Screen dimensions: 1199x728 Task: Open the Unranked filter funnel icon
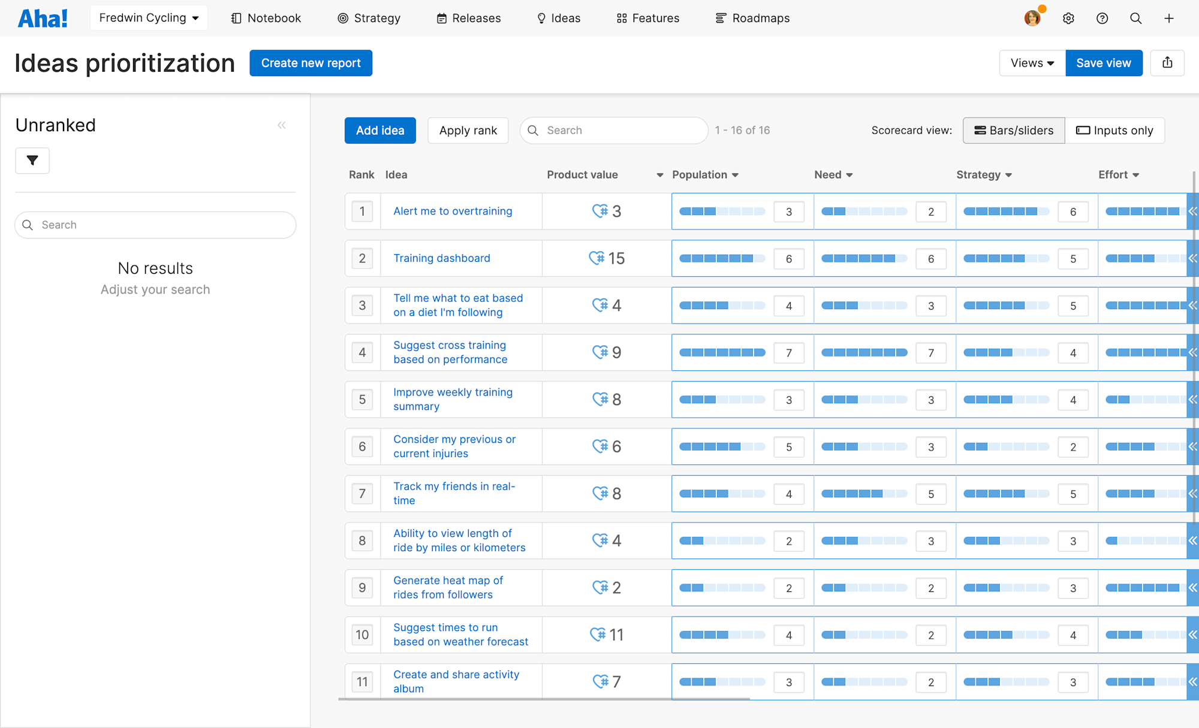coord(32,161)
